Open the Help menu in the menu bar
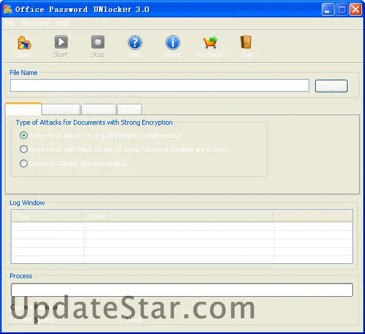 pyautogui.click(x=63, y=23)
